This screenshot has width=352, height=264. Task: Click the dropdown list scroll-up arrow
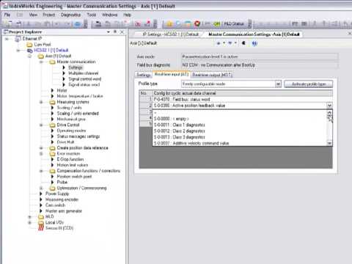[329, 113]
